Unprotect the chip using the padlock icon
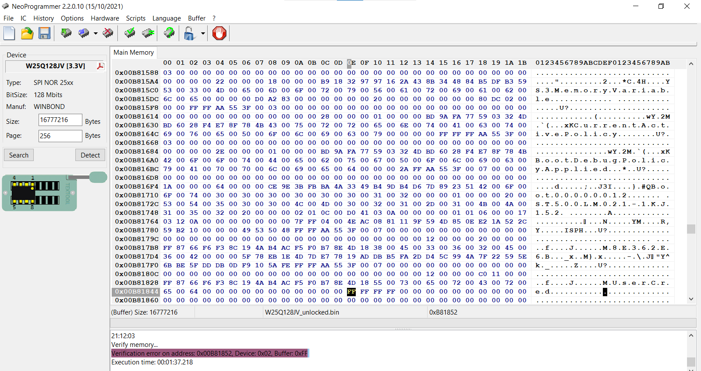This screenshot has height=371, width=701. point(189,33)
